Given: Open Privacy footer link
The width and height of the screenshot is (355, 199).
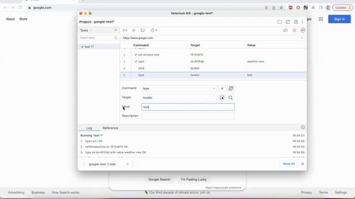Looking at the screenshot, I should pyautogui.click(x=306, y=192).
